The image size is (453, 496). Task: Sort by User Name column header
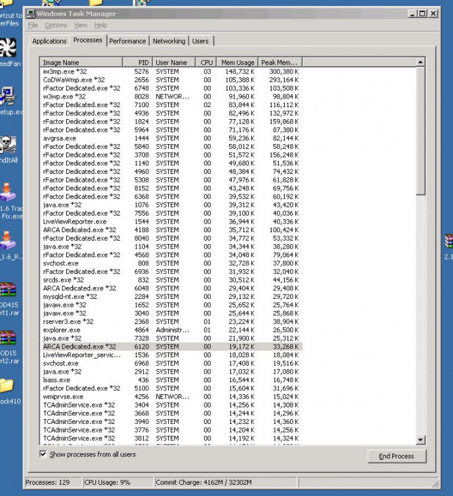[174, 62]
